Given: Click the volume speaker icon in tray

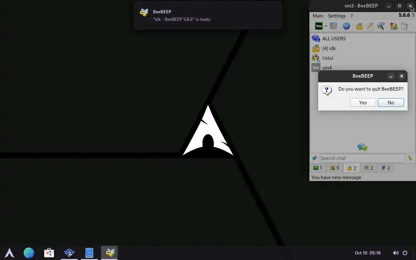Looking at the screenshot, I should pyautogui.click(x=396, y=253).
